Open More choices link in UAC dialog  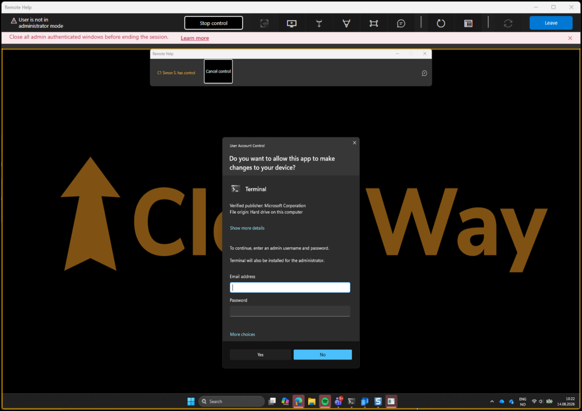[x=242, y=334]
